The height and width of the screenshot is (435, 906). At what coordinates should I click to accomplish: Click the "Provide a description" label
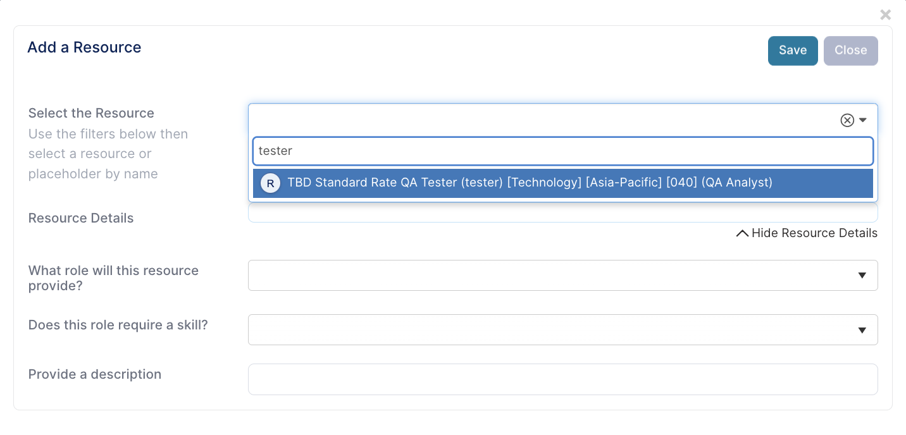click(x=95, y=374)
